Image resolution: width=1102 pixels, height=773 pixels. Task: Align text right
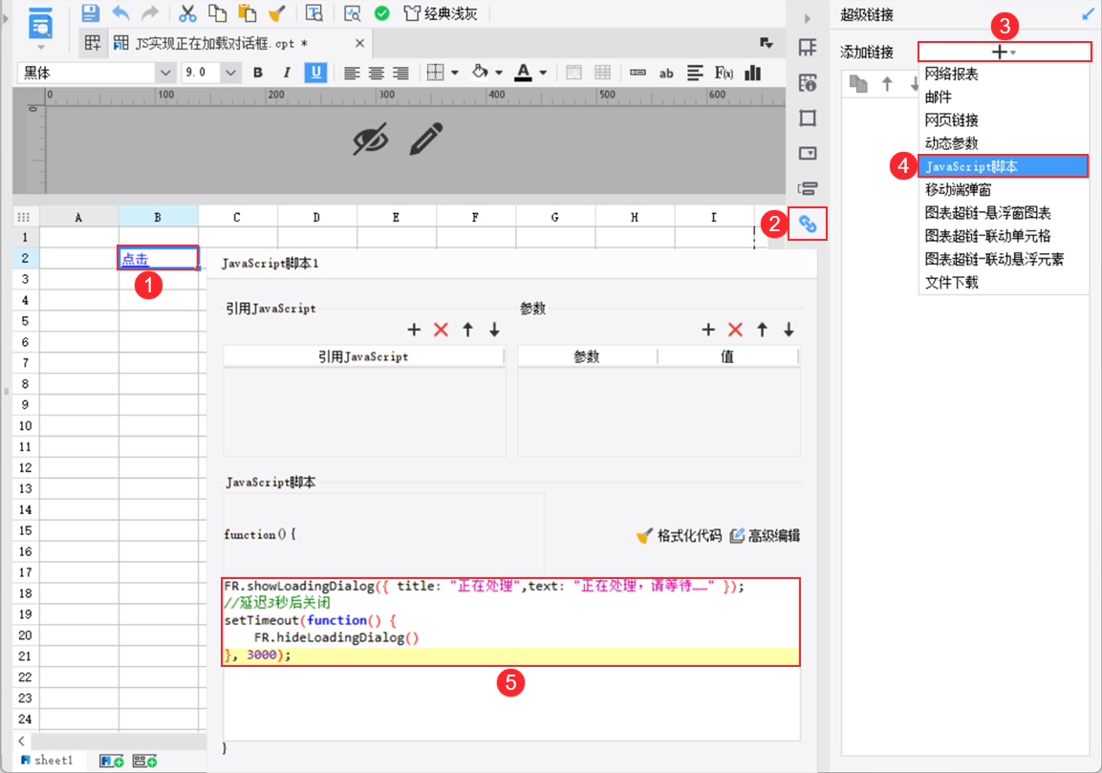400,73
